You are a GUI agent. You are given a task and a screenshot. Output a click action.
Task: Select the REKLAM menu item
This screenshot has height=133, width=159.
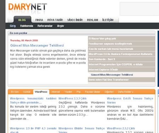pos(93,20)
